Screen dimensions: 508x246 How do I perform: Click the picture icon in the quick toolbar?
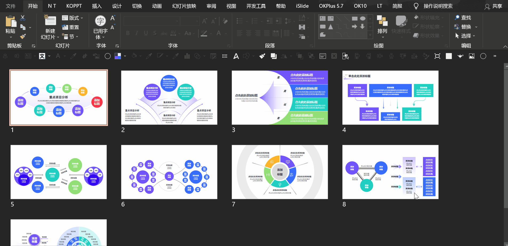[472, 56]
